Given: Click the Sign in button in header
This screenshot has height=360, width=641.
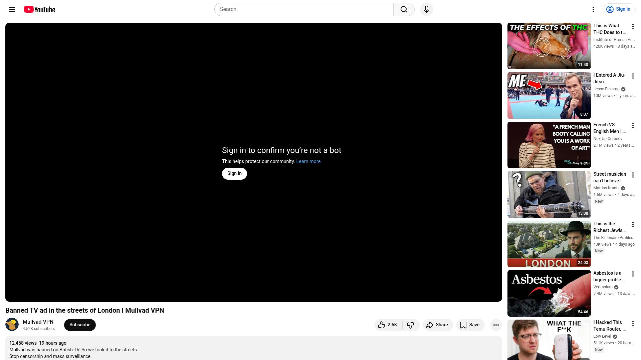Looking at the screenshot, I should (619, 9).
